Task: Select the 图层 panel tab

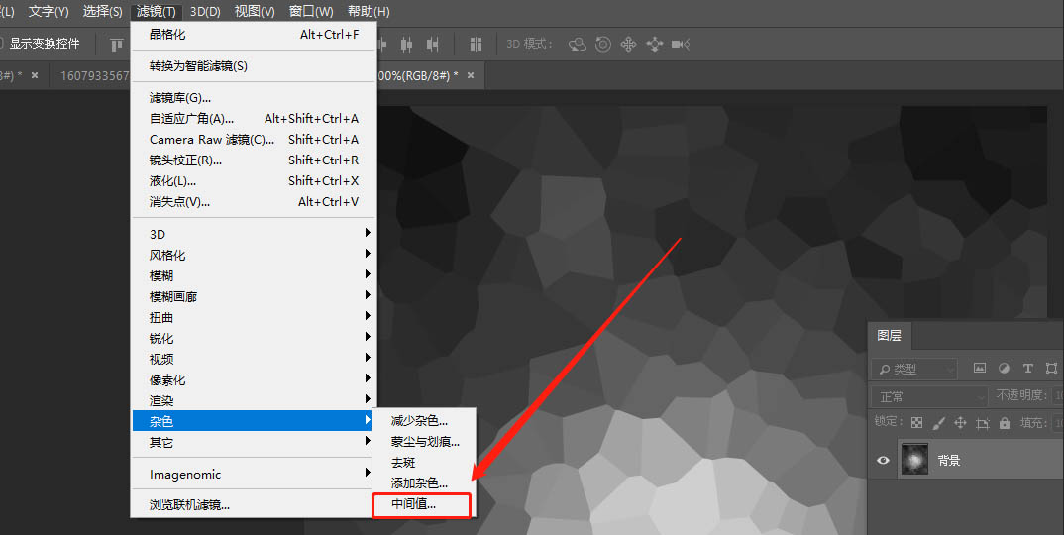Action: point(889,336)
